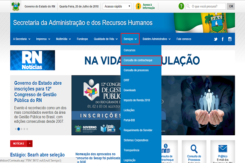The image size is (245, 163).
Task: Open Governo do Estado do RN link
Action: click(40, 7)
